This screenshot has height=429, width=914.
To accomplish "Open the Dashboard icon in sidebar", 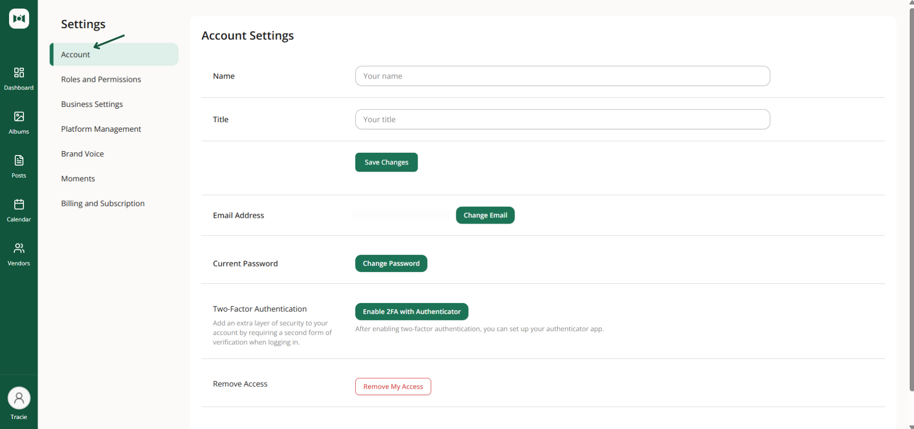I will click(x=19, y=72).
